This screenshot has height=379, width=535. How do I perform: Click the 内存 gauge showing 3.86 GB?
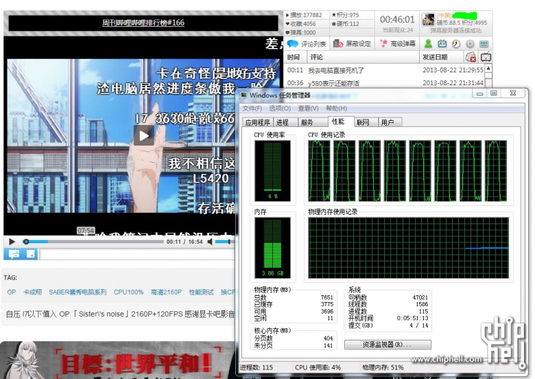coord(272,248)
